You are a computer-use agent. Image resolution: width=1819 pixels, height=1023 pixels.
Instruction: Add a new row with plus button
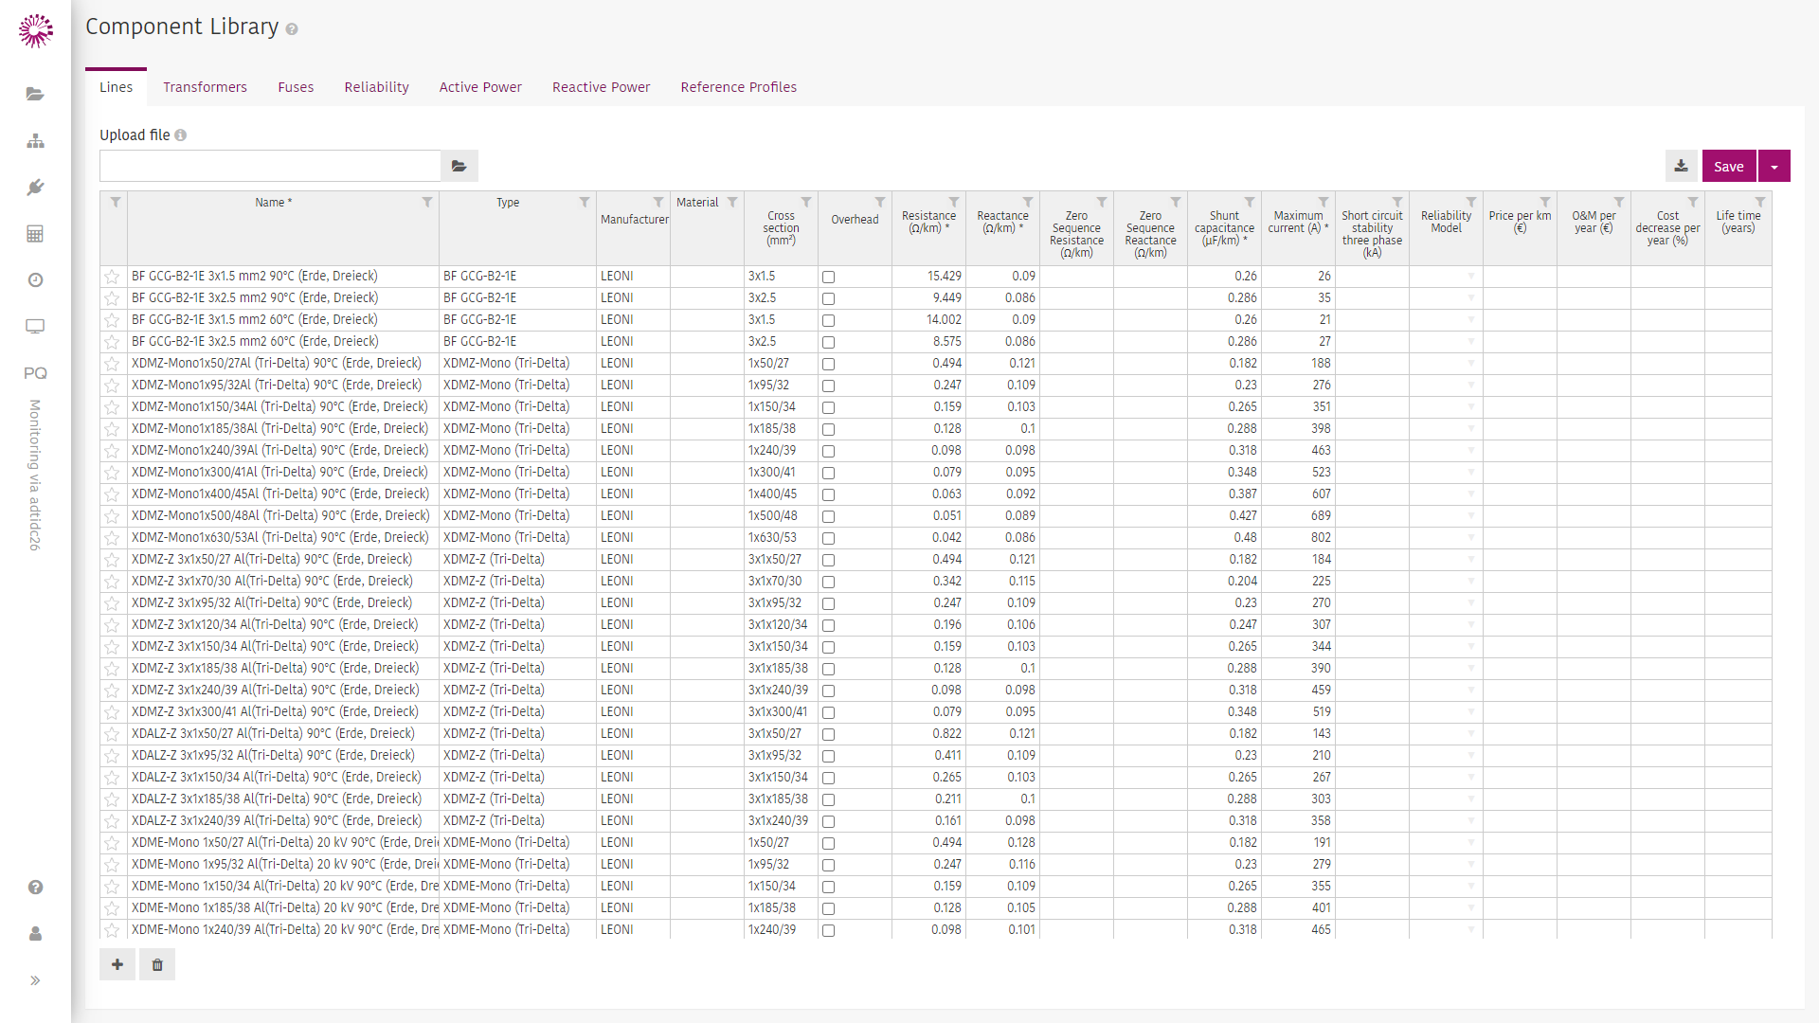pos(117,964)
